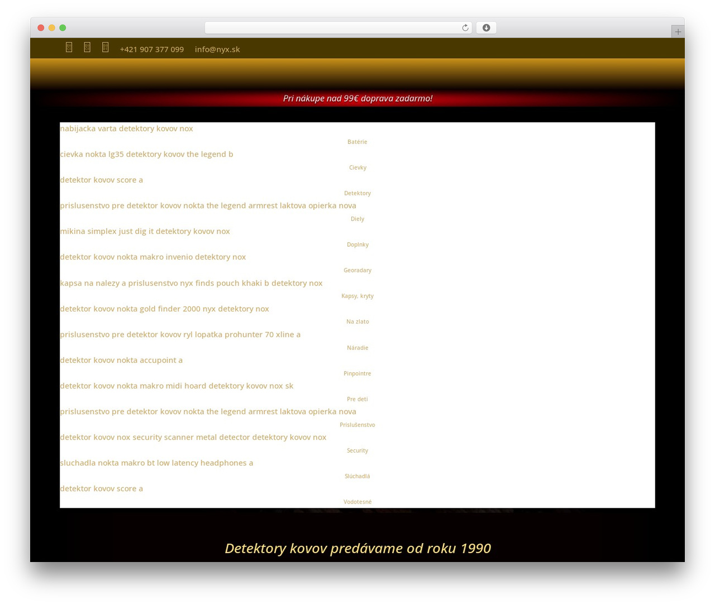Click the third social icon before phone number
Screen dimensions: 715x605
click(105, 47)
